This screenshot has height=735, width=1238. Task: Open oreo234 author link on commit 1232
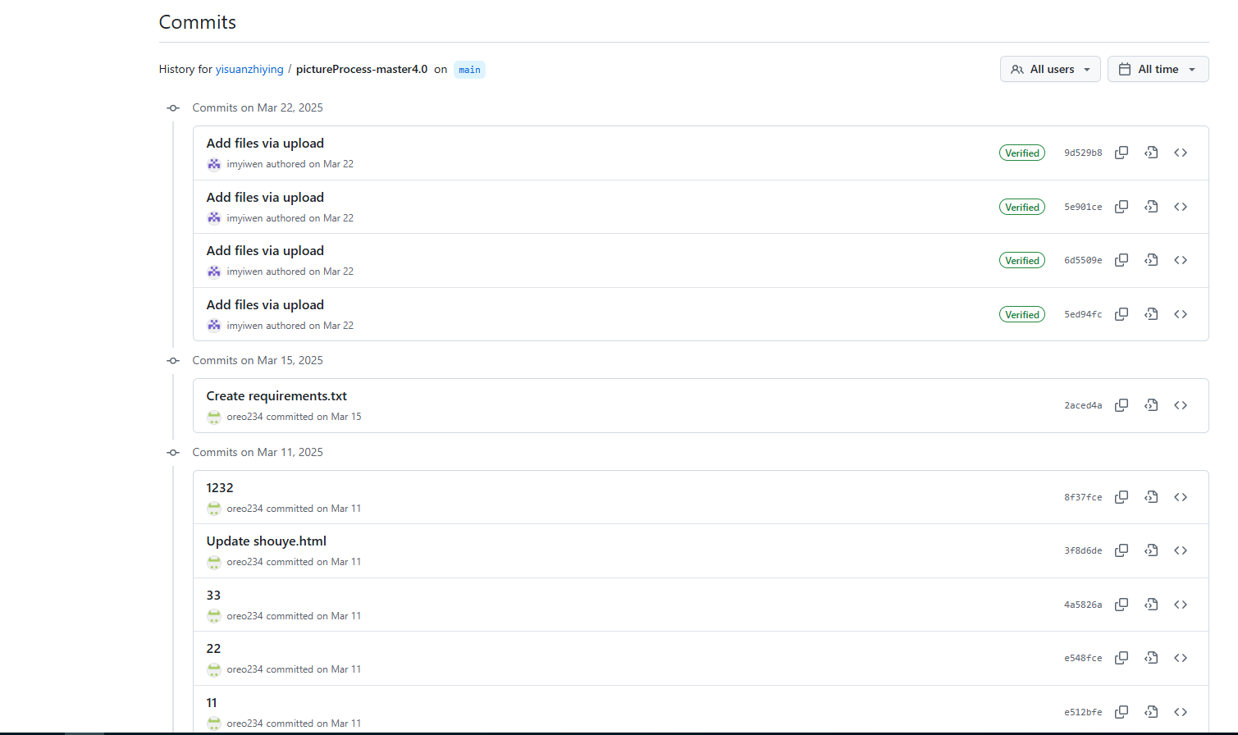(244, 509)
